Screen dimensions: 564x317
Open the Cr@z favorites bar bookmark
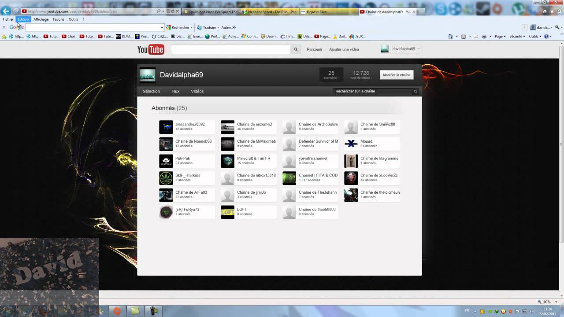point(160,37)
